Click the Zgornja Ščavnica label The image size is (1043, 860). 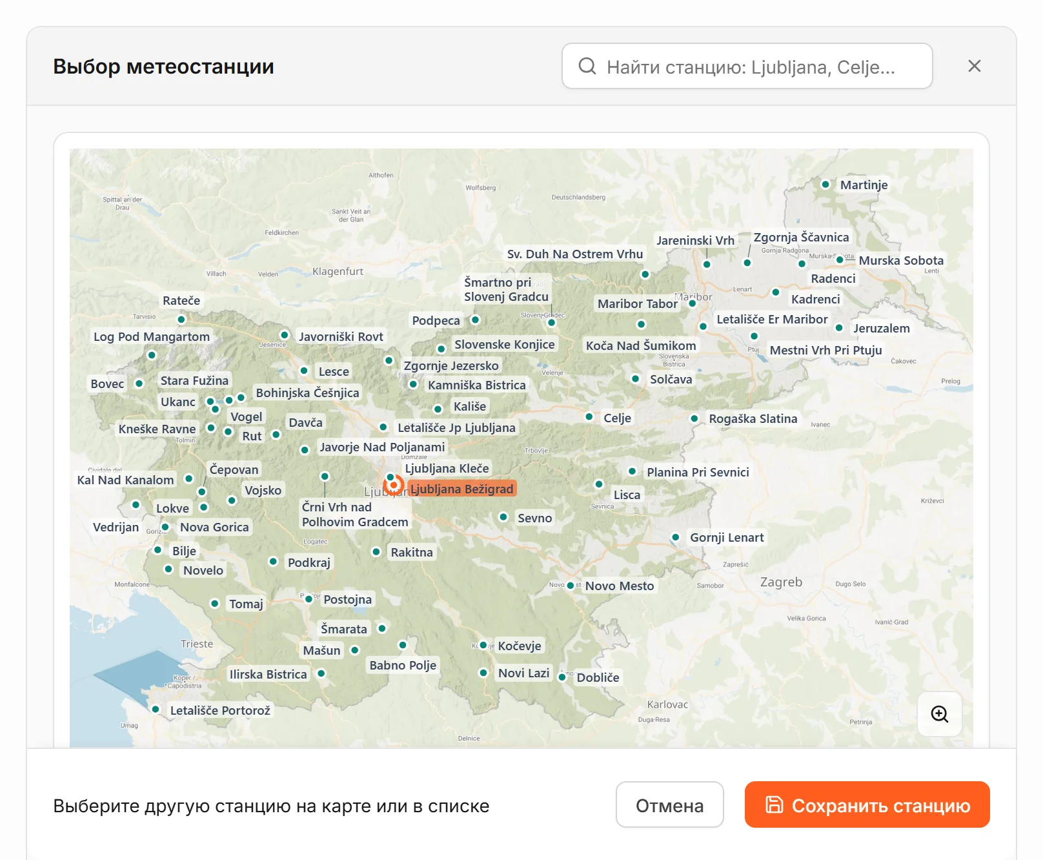[801, 237]
